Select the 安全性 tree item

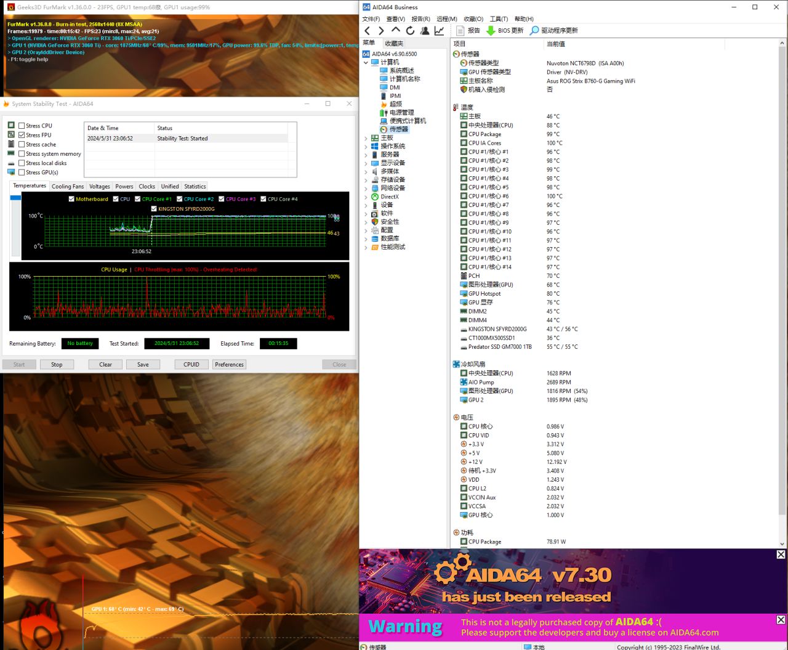[390, 222]
